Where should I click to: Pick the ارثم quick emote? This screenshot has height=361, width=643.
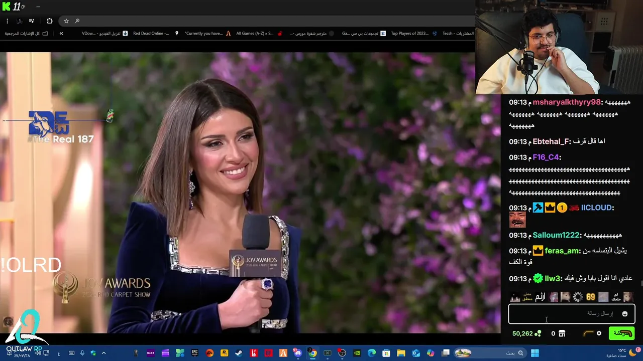click(x=540, y=297)
